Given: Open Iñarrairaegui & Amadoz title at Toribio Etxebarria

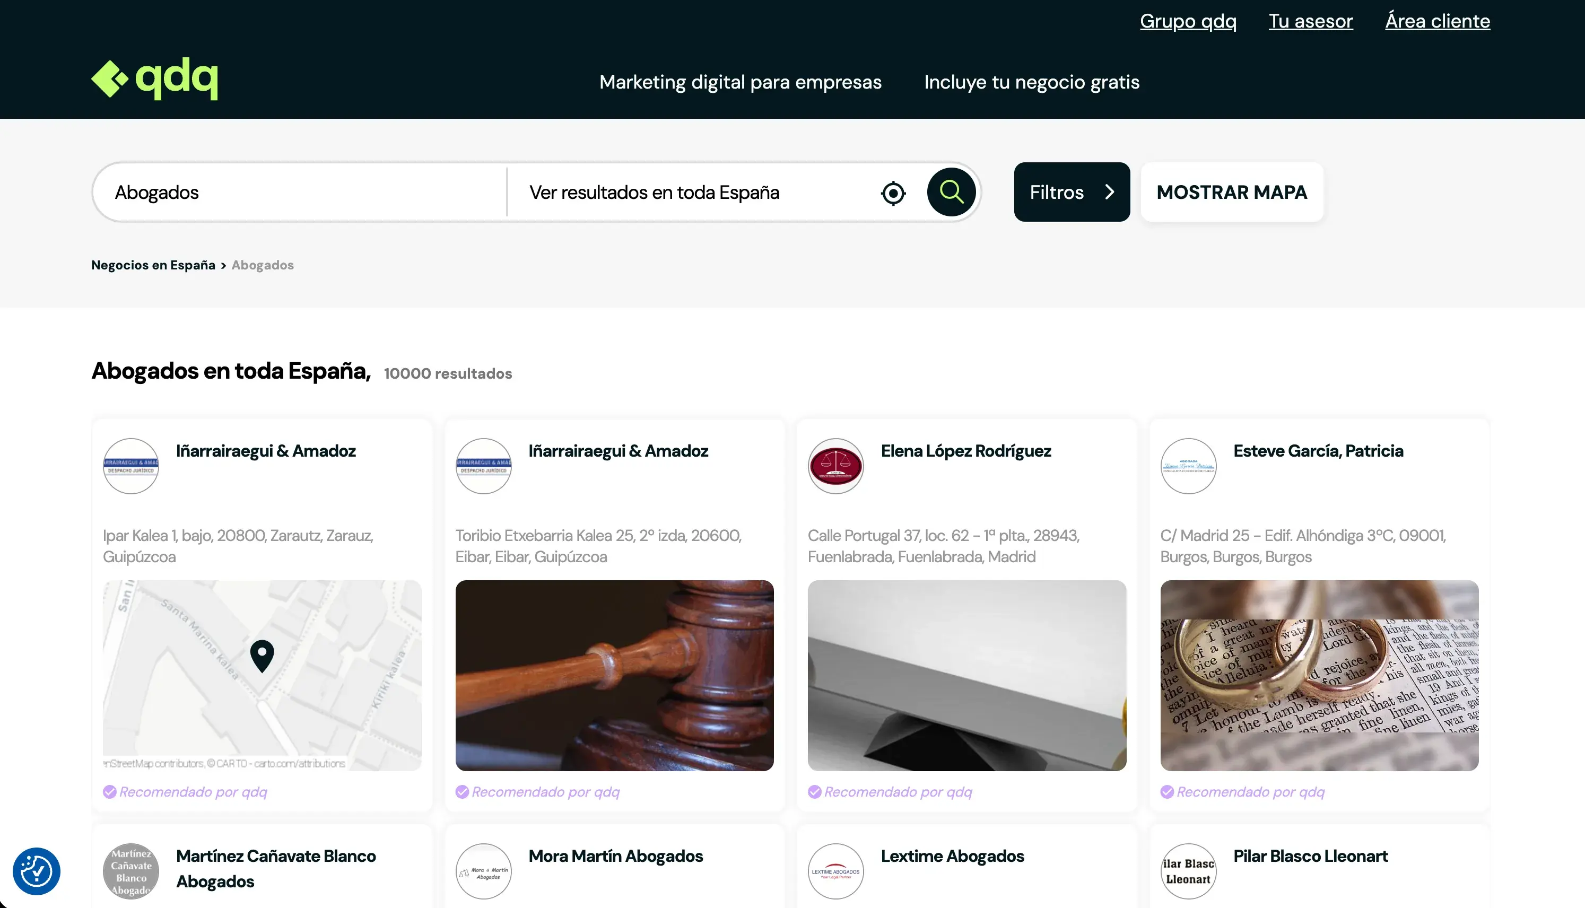Looking at the screenshot, I should (x=618, y=451).
